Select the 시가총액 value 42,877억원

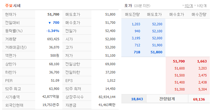(51, 97)
